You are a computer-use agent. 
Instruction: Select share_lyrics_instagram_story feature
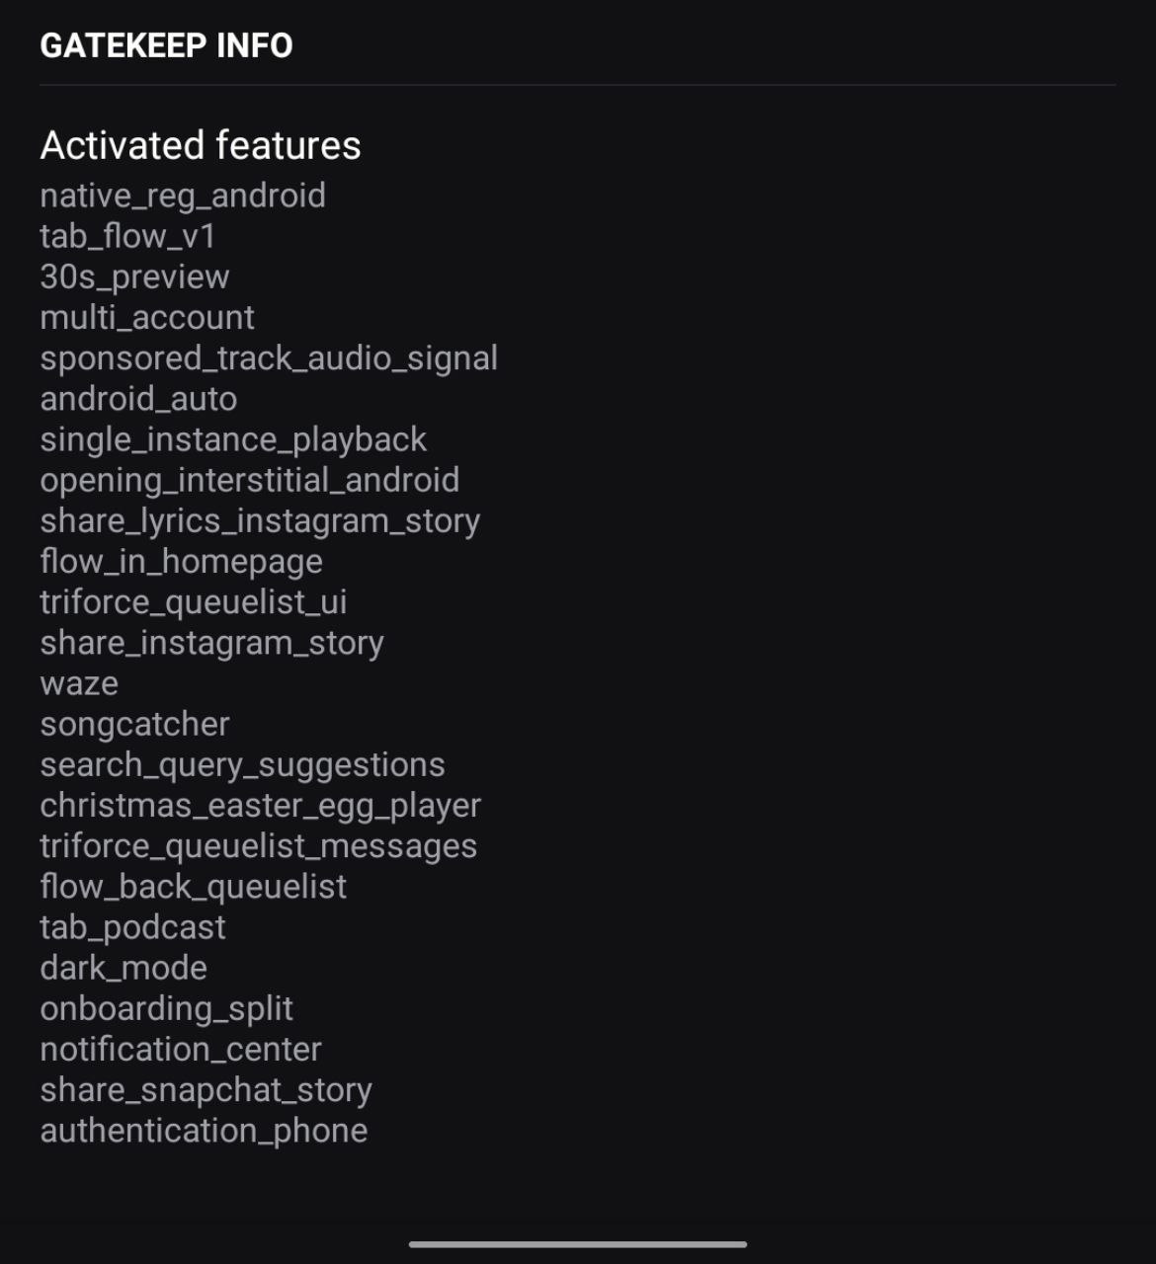pyautogui.click(x=260, y=520)
